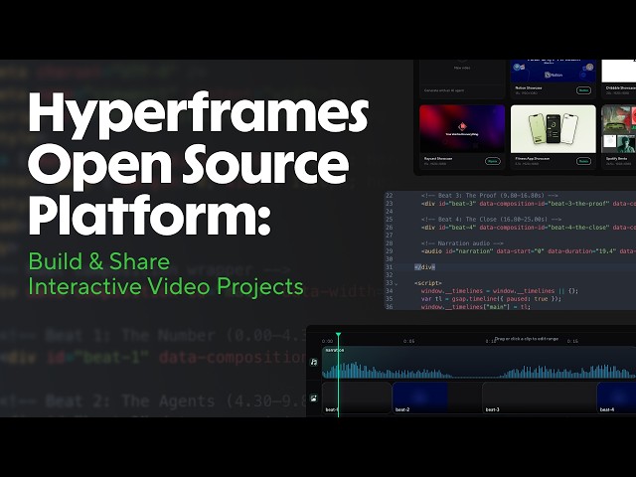Viewport: 636px width, 477px height.
Task: Click the green button on Notion Showcase card
Action: click(583, 90)
